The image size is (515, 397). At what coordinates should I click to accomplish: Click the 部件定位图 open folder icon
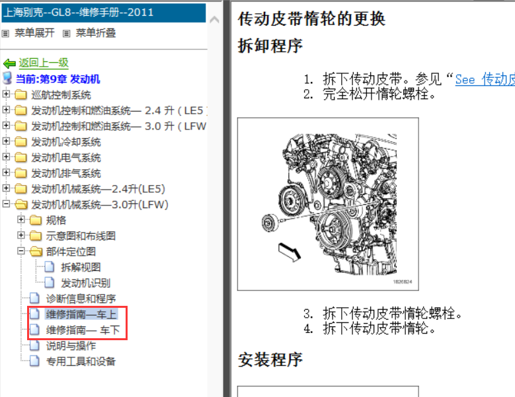[x=36, y=252]
